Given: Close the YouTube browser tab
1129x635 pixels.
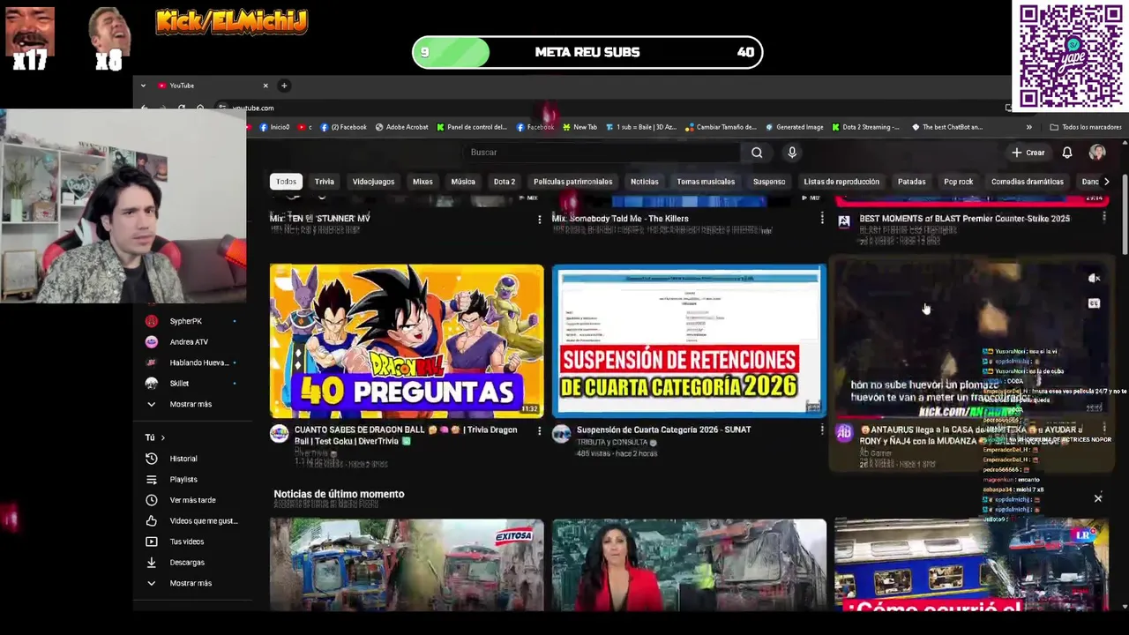Looking at the screenshot, I should (x=265, y=86).
